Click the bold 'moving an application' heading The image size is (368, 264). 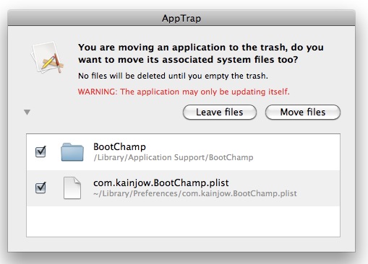[x=201, y=53]
